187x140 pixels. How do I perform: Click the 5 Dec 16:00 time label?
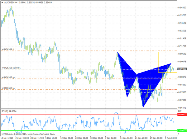[51, 138]
